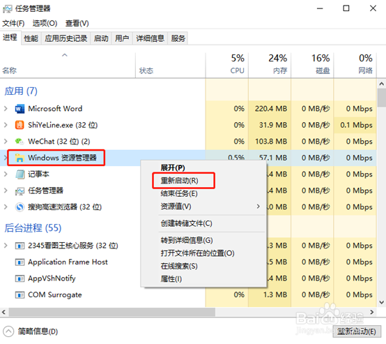Image resolution: width=386 pixels, height=344 pixels.
Task: Click the Application Frame Host icon
Action: (20, 262)
